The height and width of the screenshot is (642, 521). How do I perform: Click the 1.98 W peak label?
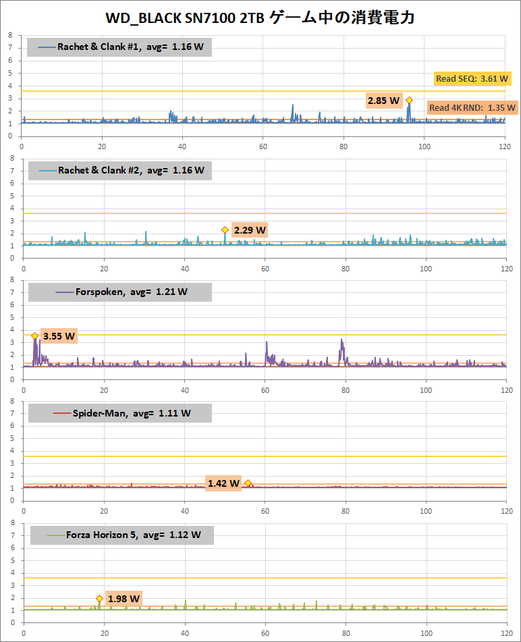pos(124,599)
